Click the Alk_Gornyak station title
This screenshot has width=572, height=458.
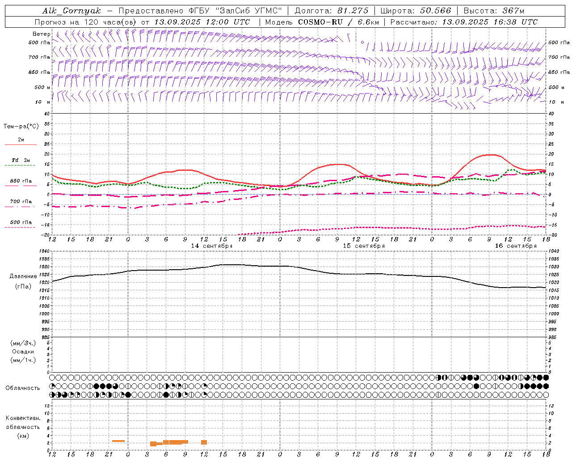tap(71, 11)
